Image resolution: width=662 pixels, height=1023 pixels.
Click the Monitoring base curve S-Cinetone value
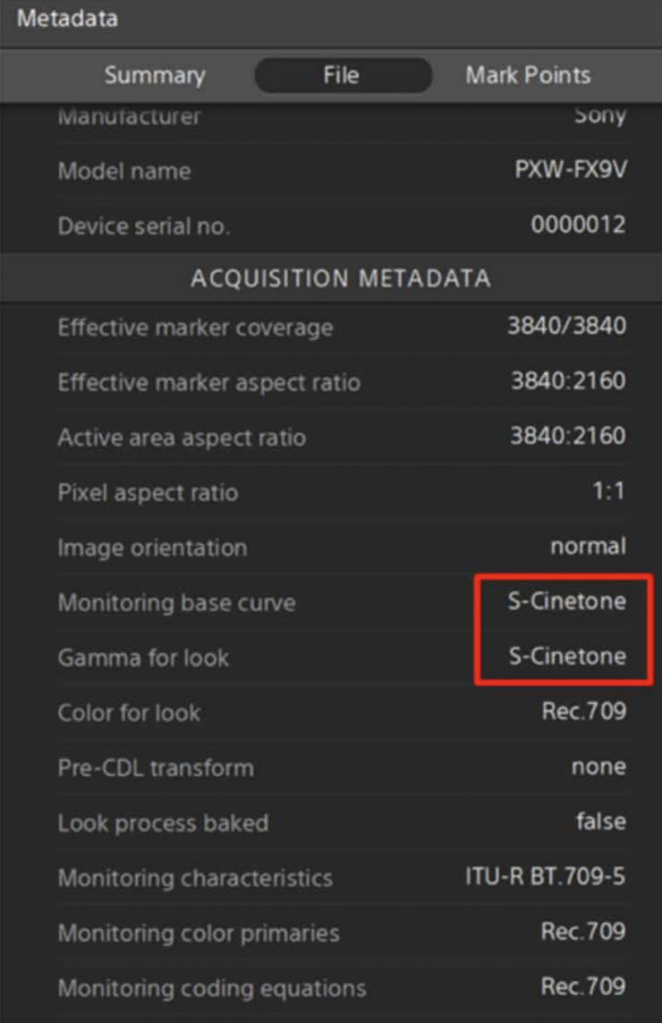point(567,601)
